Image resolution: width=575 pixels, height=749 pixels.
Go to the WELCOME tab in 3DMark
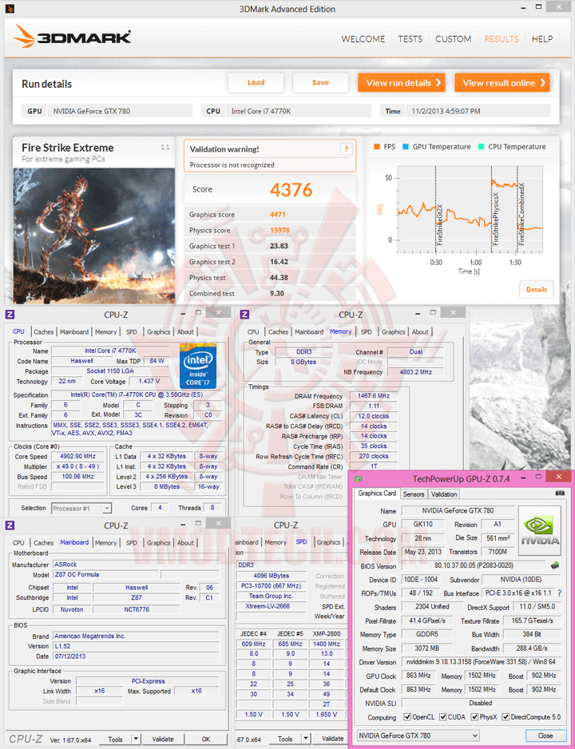coord(363,39)
